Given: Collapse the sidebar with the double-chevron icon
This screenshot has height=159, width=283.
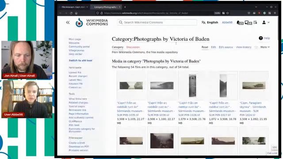Looking at the screenshot, I should (68, 23).
